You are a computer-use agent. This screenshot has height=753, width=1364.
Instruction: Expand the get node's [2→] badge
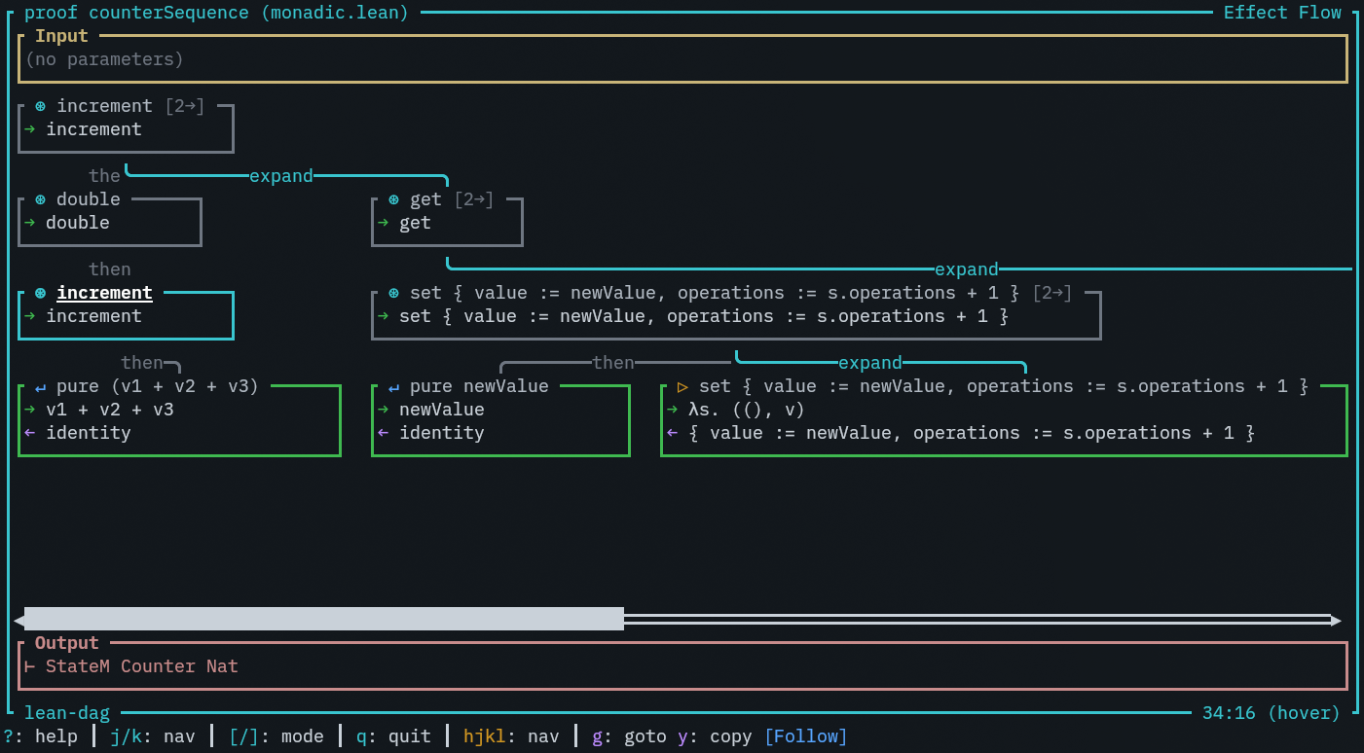click(473, 199)
